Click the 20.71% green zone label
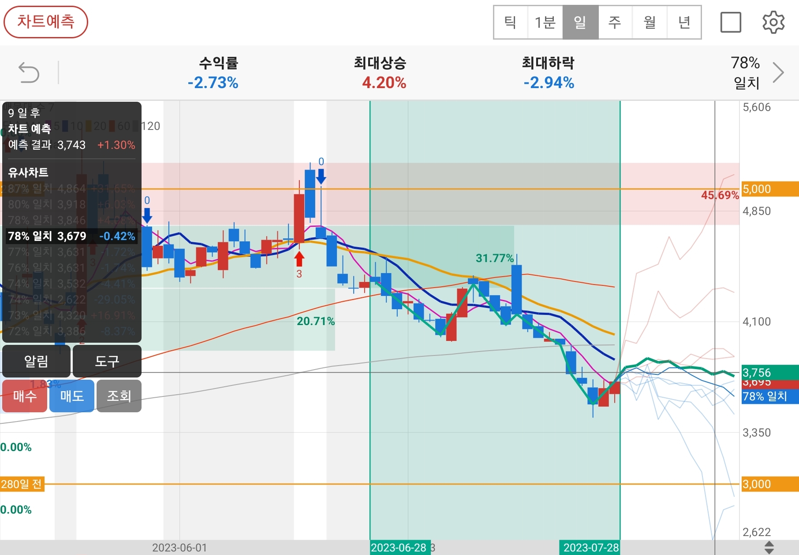Image resolution: width=799 pixels, height=555 pixels. tap(315, 321)
